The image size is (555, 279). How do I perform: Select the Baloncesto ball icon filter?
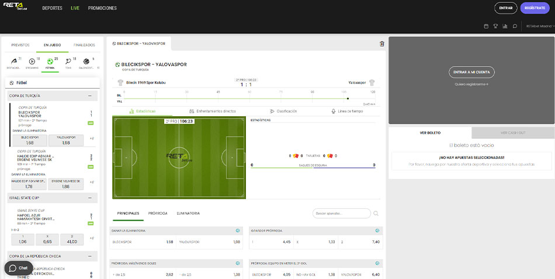pos(86,62)
